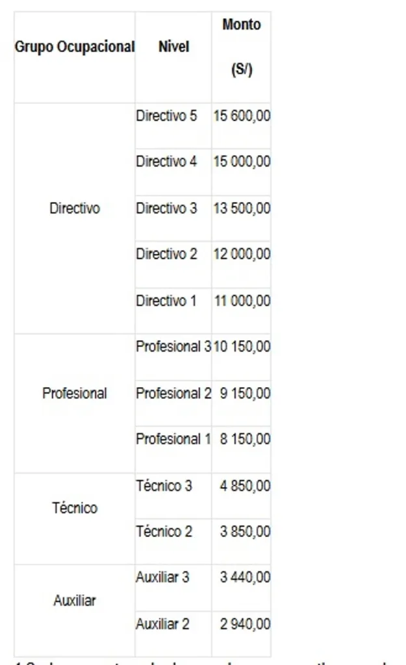Select the amount 11 000,00
This screenshot has height=665, width=406.
point(242,310)
